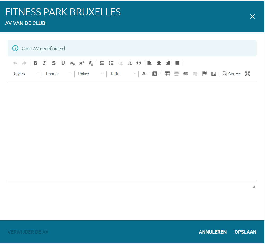Switch to Source view
The height and width of the screenshot is (245, 265).
pos(232,74)
